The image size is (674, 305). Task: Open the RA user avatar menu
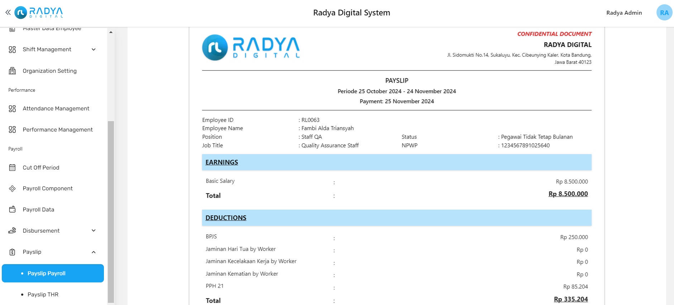click(x=664, y=13)
